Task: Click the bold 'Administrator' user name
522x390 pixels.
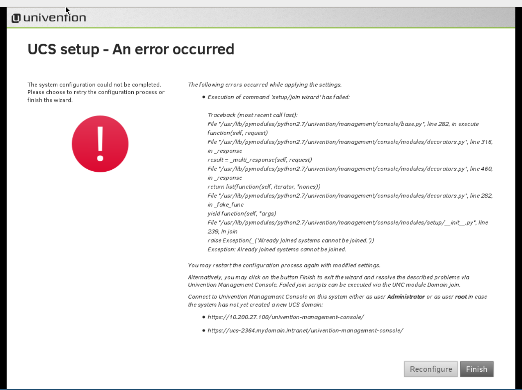Action: (406, 297)
